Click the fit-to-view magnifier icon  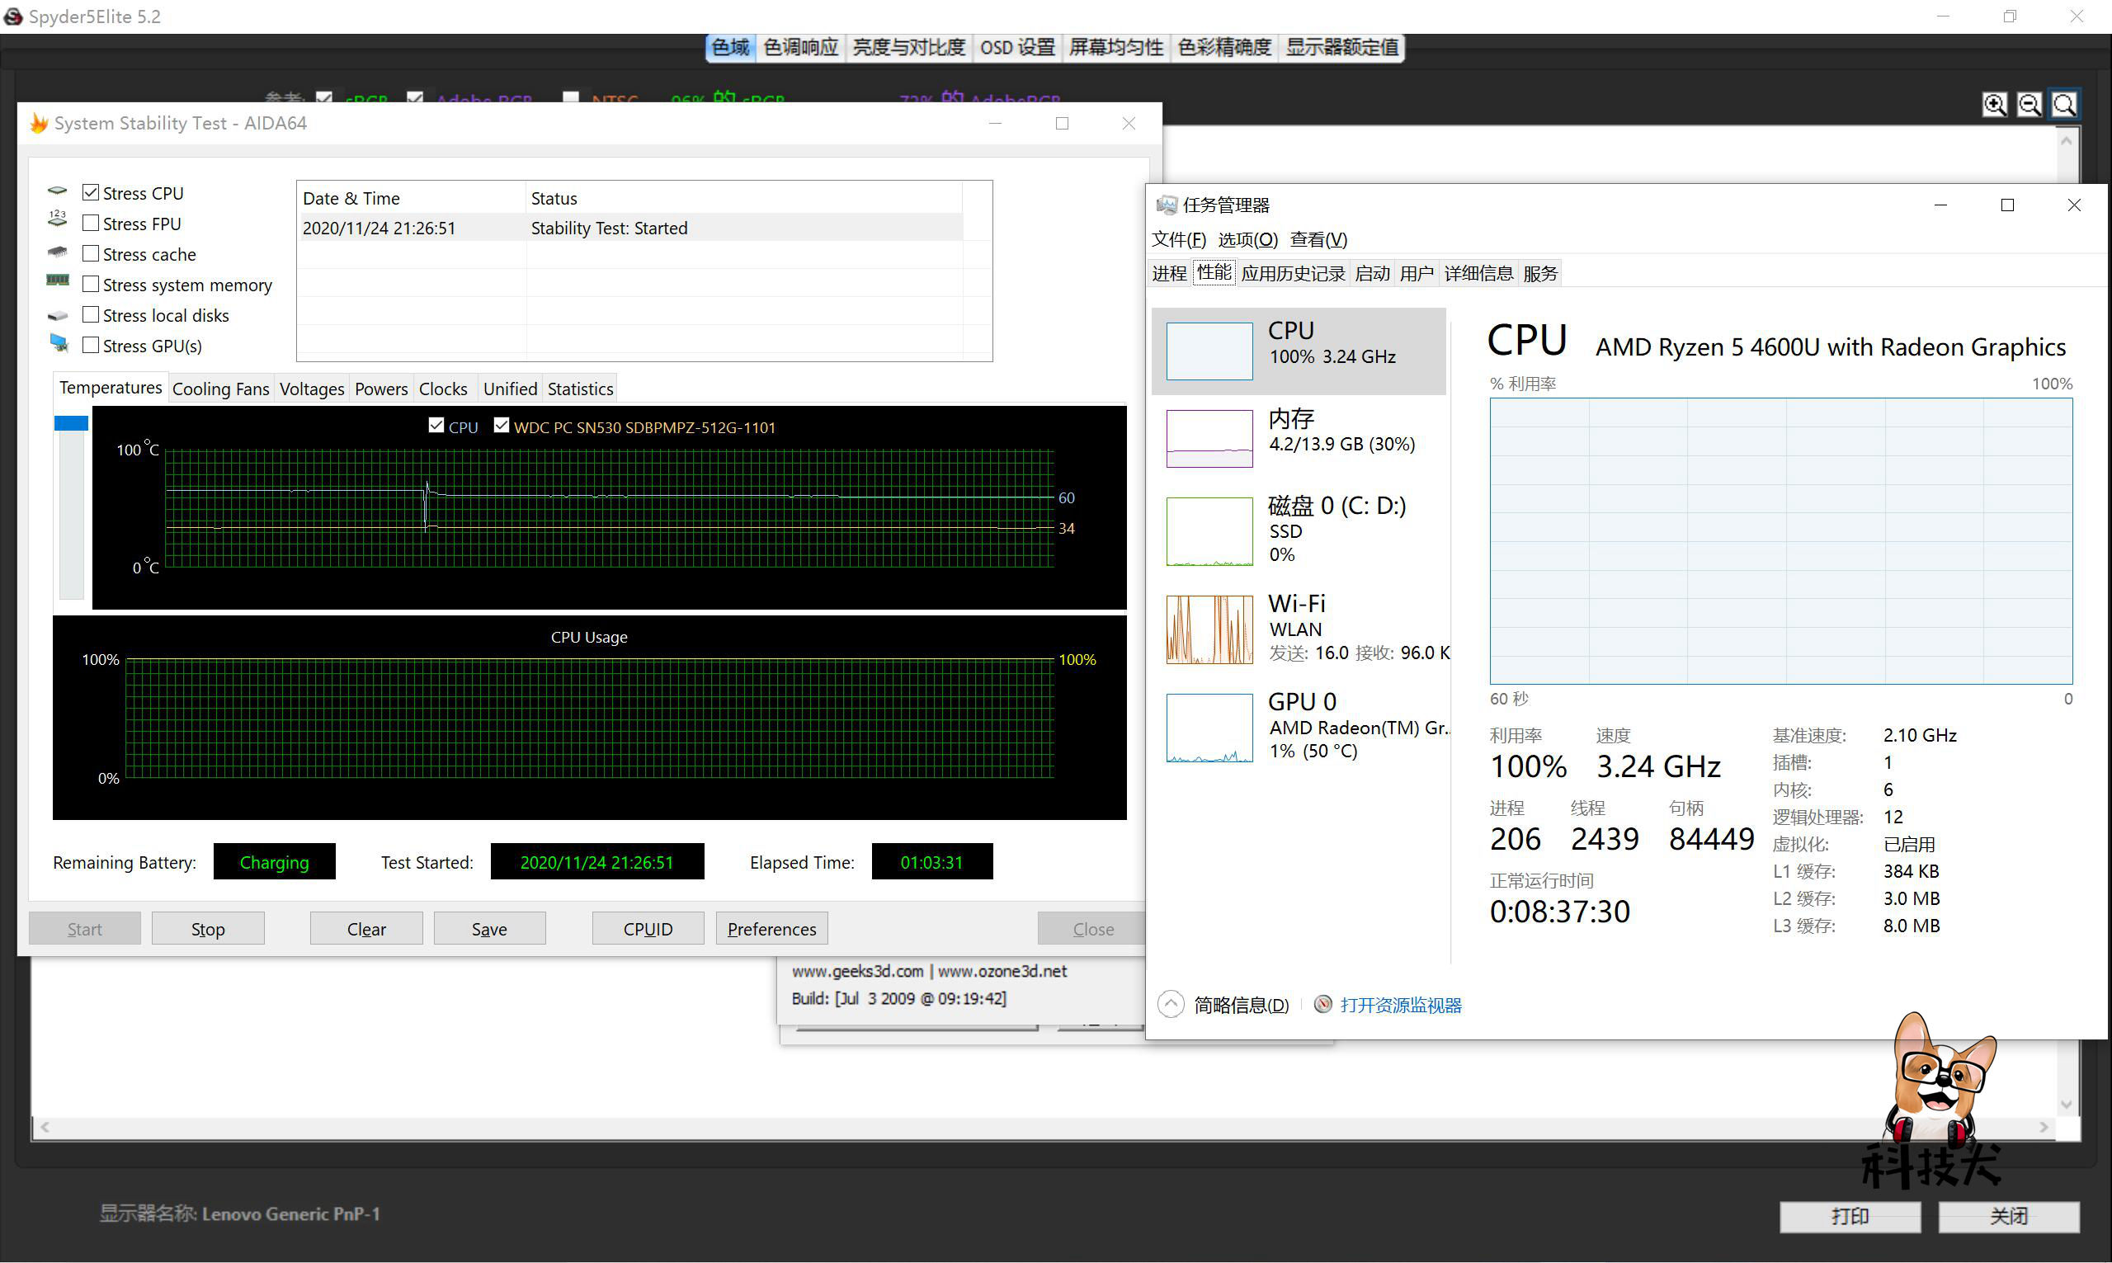2064,105
